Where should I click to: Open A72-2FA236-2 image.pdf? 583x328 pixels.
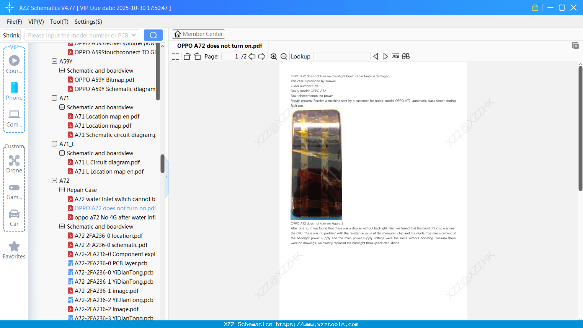coord(106,309)
